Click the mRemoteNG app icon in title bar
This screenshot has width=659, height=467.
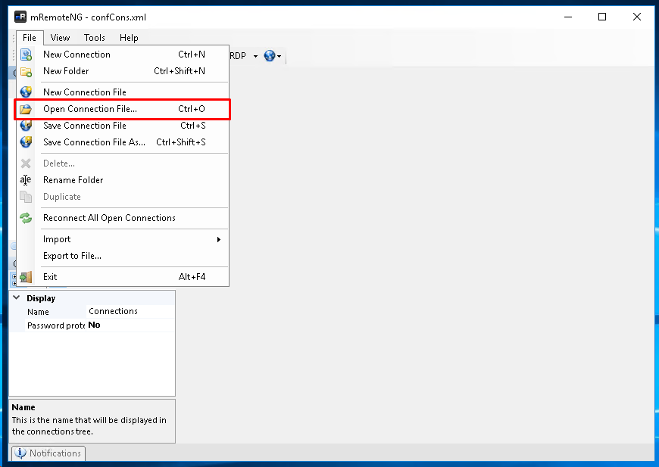point(20,17)
